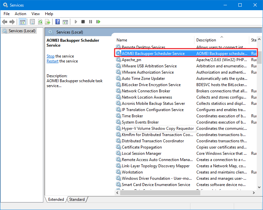The width and height of the screenshot is (263, 210).
Task: Select KtmRm for Distributed Transaction Coordinator row
Action: [186, 135]
